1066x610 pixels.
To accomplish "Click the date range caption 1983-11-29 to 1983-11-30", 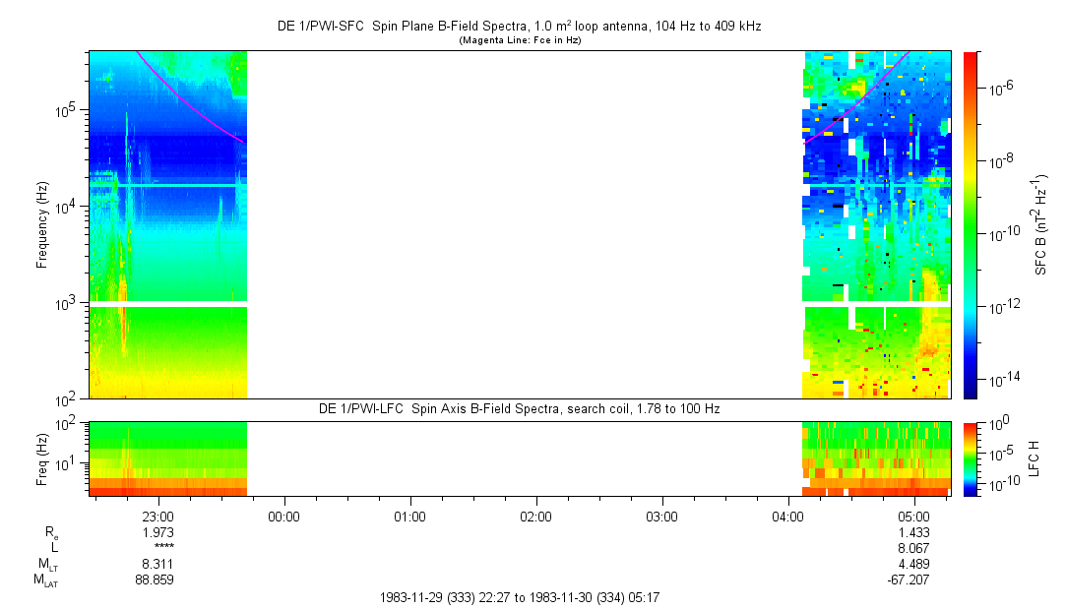I will click(x=520, y=598).
